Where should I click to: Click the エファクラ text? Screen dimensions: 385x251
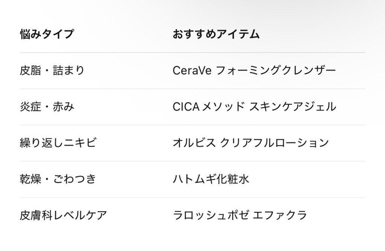point(280,215)
